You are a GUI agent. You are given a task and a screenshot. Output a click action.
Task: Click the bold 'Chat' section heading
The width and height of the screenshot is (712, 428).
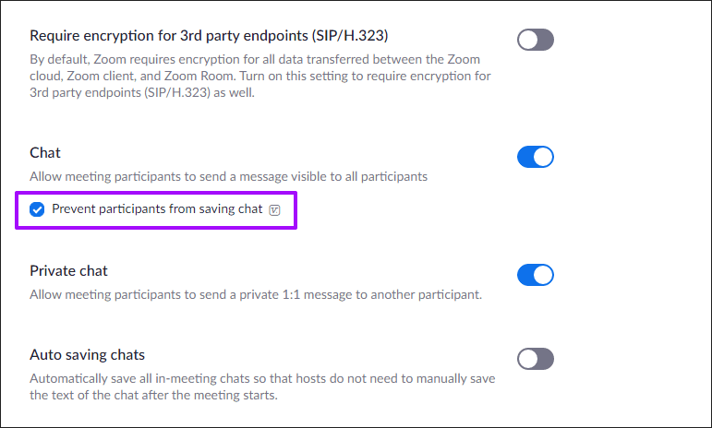[45, 152]
